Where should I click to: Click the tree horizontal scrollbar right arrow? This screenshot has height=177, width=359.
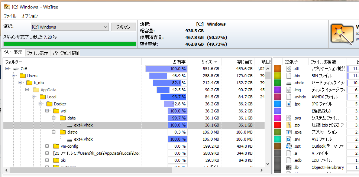tap(262, 170)
